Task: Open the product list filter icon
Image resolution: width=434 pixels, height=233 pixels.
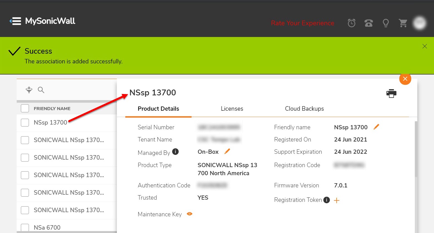Action: (29, 90)
